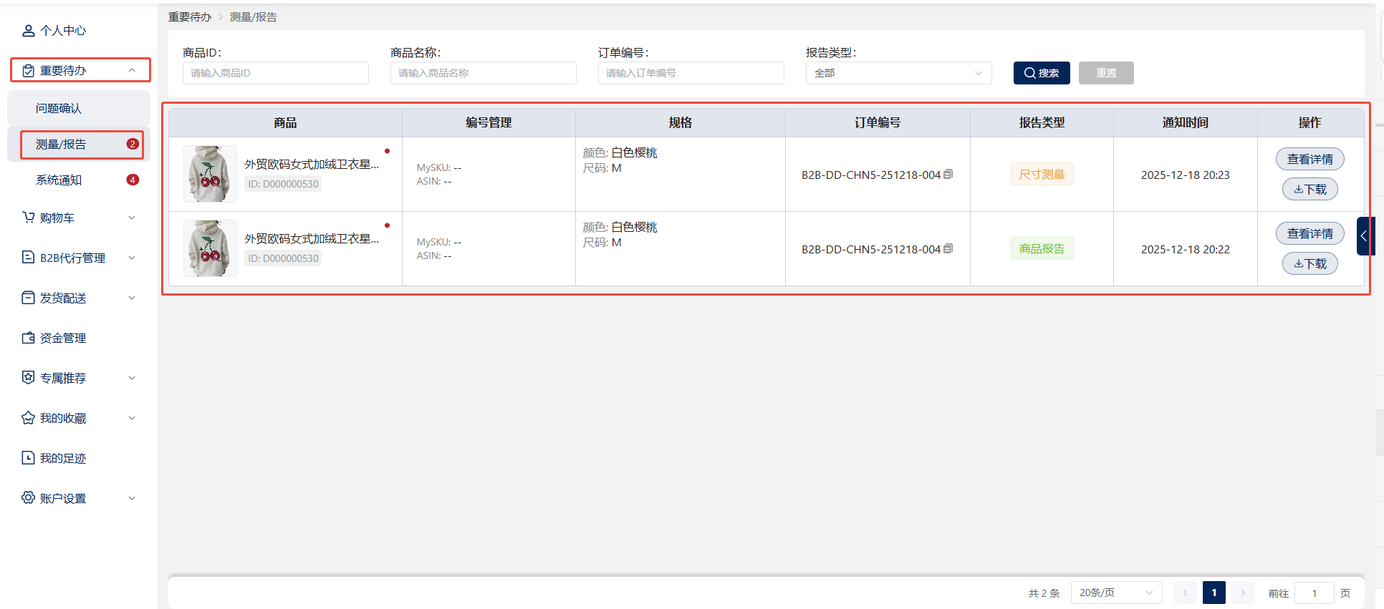Open 系统通知 submenu item
This screenshot has width=1384, height=609.
79,180
